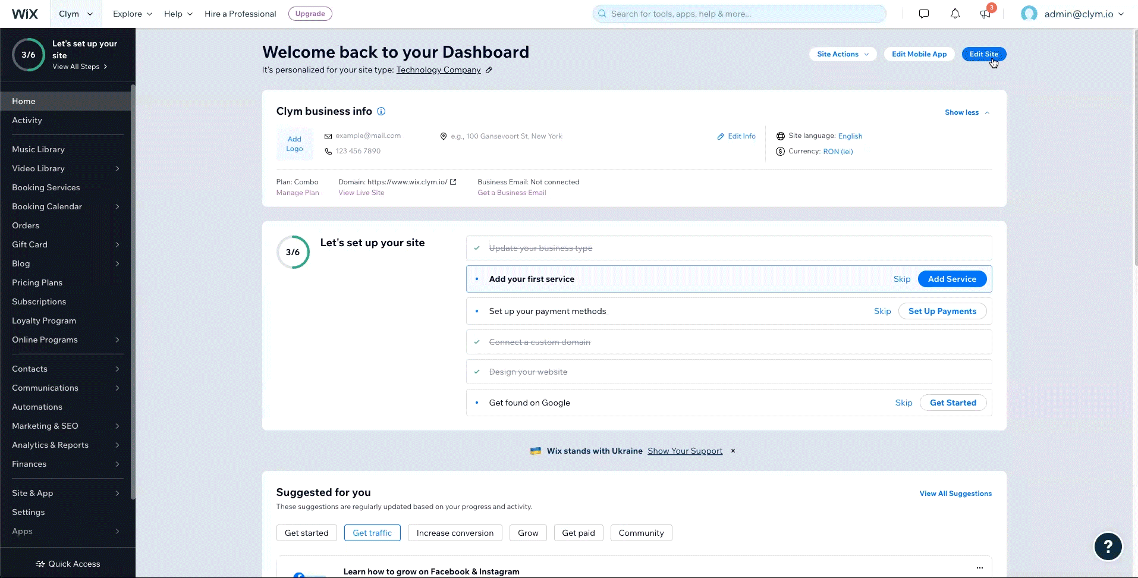
Task: Click the globe Site language icon
Action: 781,136
